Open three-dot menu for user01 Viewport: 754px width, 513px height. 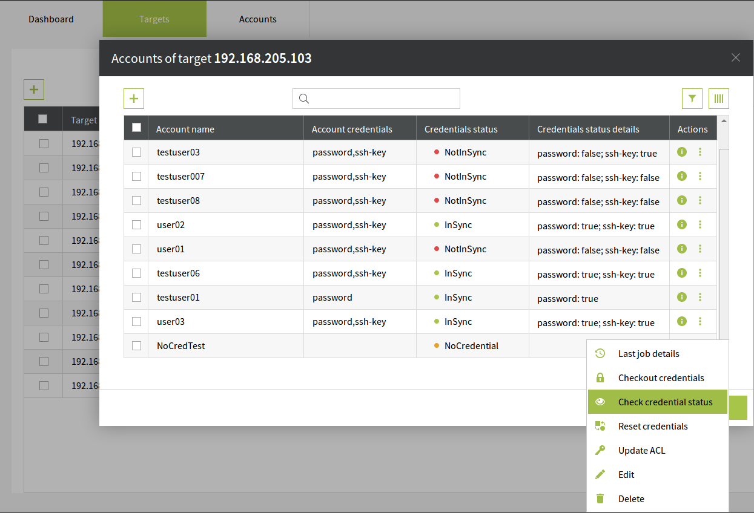click(x=700, y=249)
